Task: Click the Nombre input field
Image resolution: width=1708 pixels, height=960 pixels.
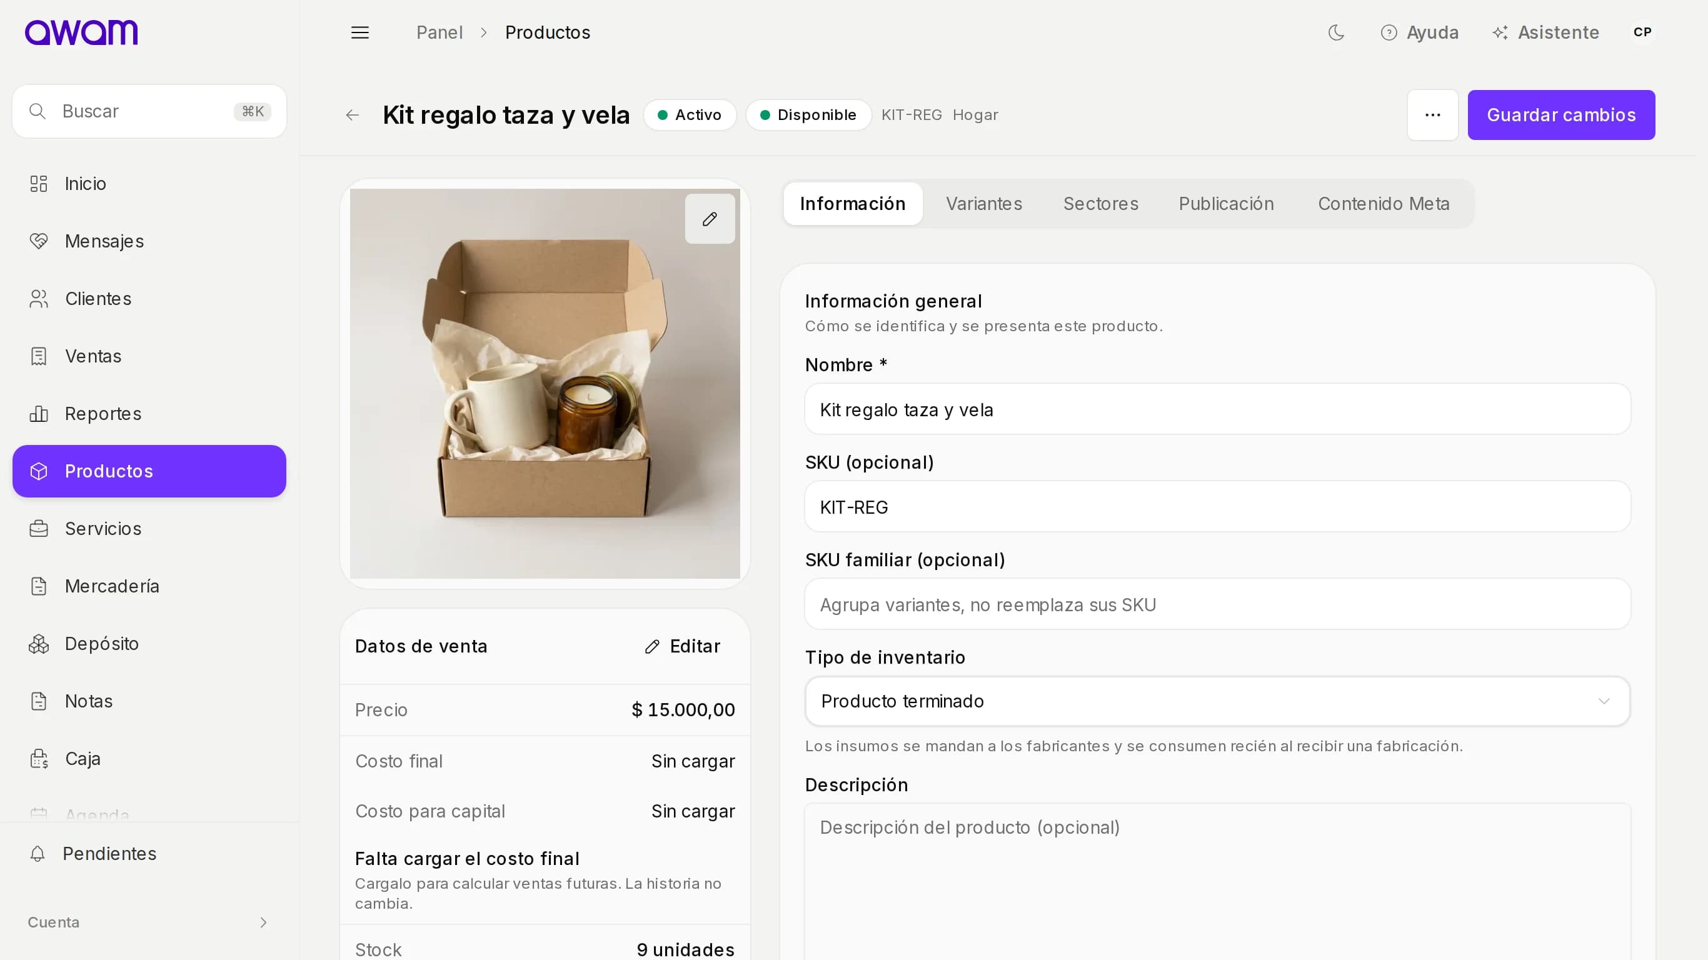Action: [1217, 410]
